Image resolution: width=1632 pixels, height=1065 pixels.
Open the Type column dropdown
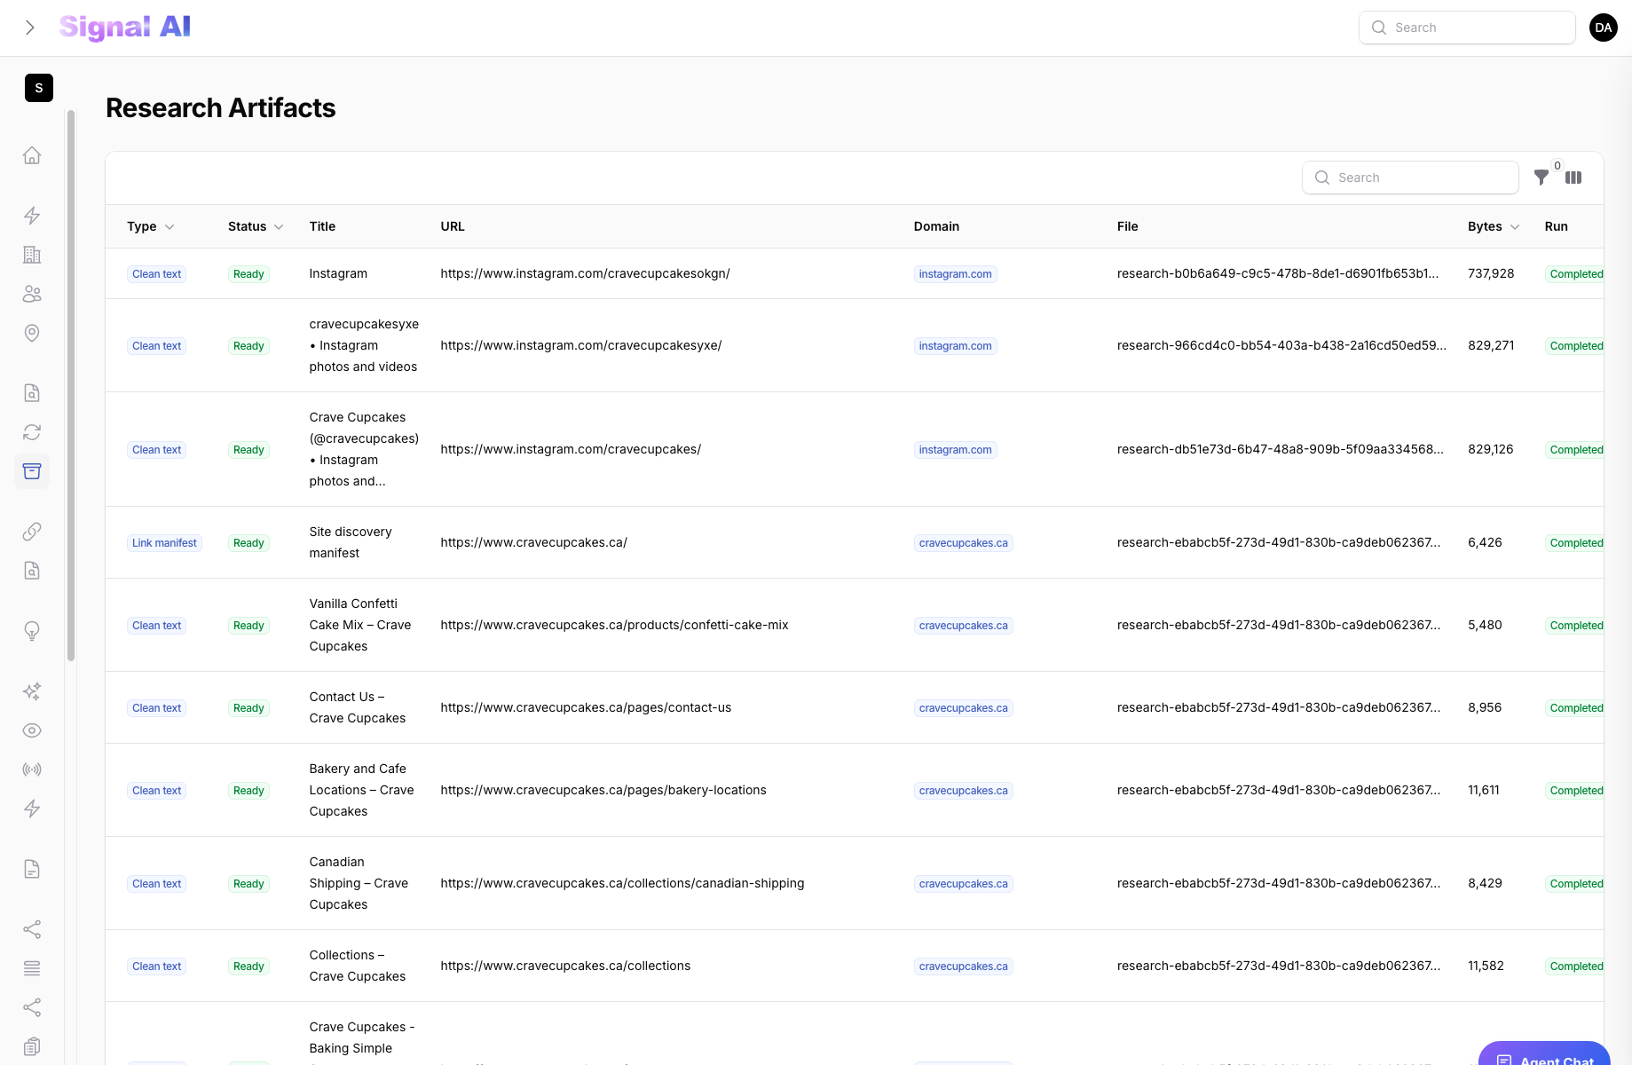coord(151,226)
